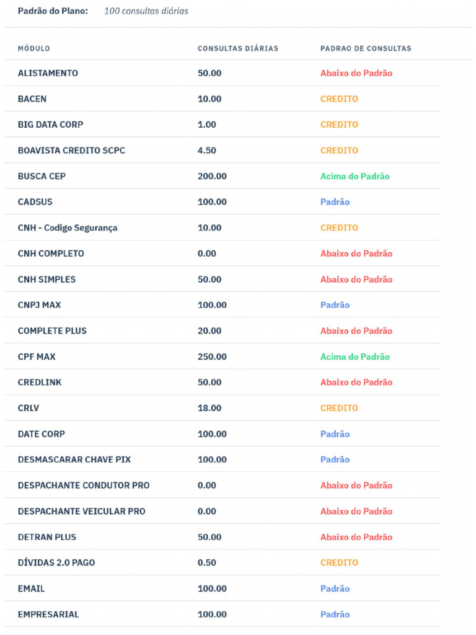Select the BIG DATA CORP module

50,125
